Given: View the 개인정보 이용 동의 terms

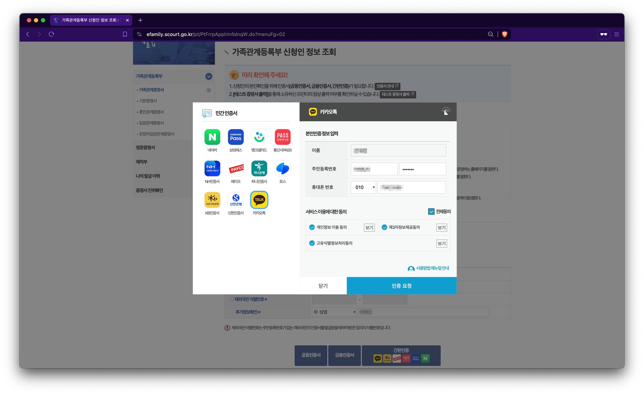Looking at the screenshot, I should [369, 227].
